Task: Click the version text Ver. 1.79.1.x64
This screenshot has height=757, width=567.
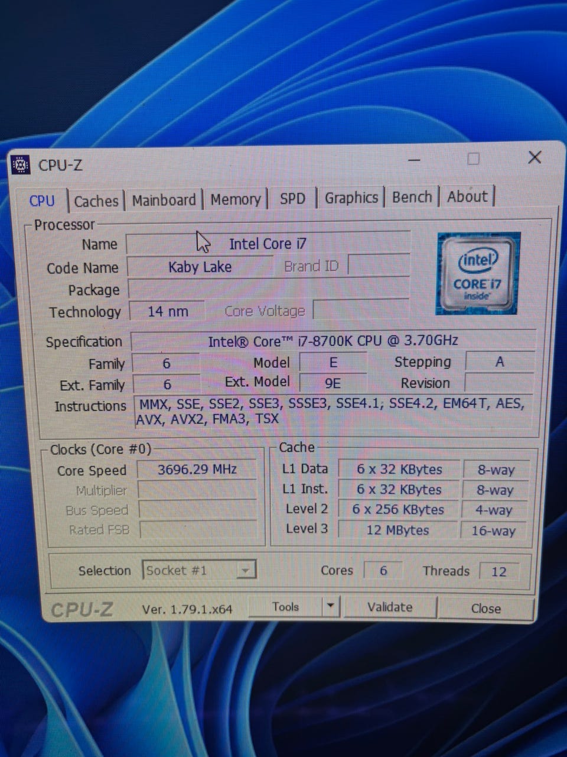Action: pos(187,609)
